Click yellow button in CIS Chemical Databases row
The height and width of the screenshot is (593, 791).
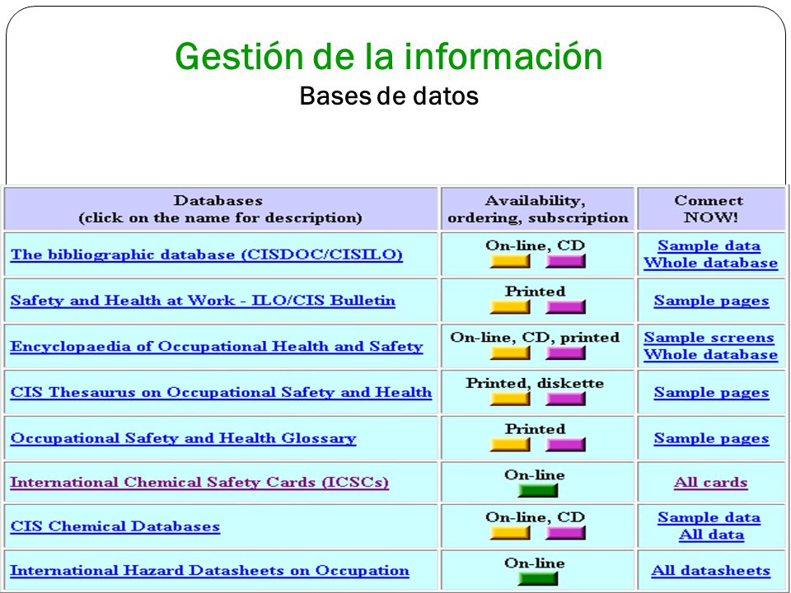pos(510,533)
